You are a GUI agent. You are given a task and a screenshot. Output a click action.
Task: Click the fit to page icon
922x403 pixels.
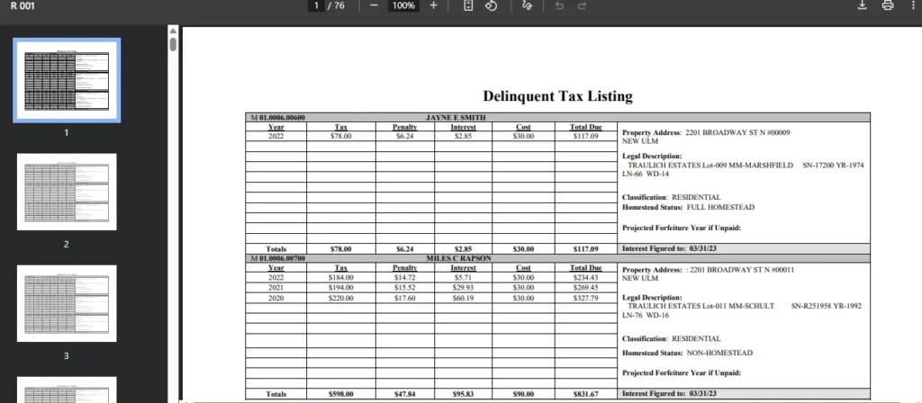click(x=468, y=5)
